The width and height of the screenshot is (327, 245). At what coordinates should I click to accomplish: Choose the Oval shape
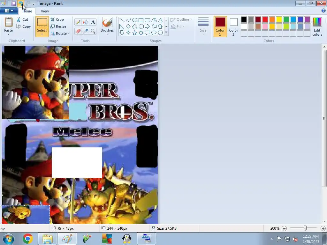(x=135, y=20)
